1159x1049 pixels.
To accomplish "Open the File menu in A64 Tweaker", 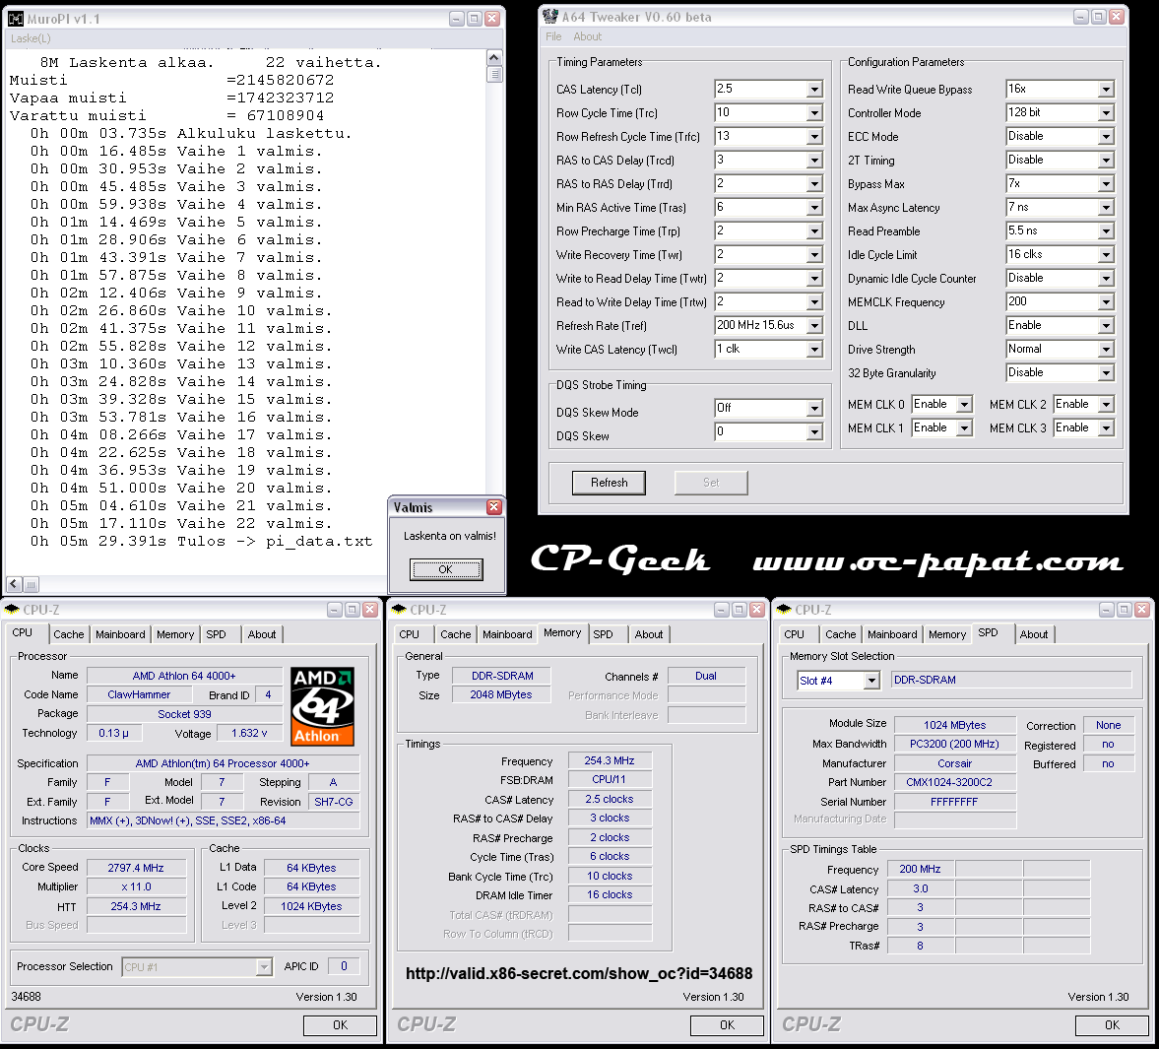I will click(x=553, y=36).
